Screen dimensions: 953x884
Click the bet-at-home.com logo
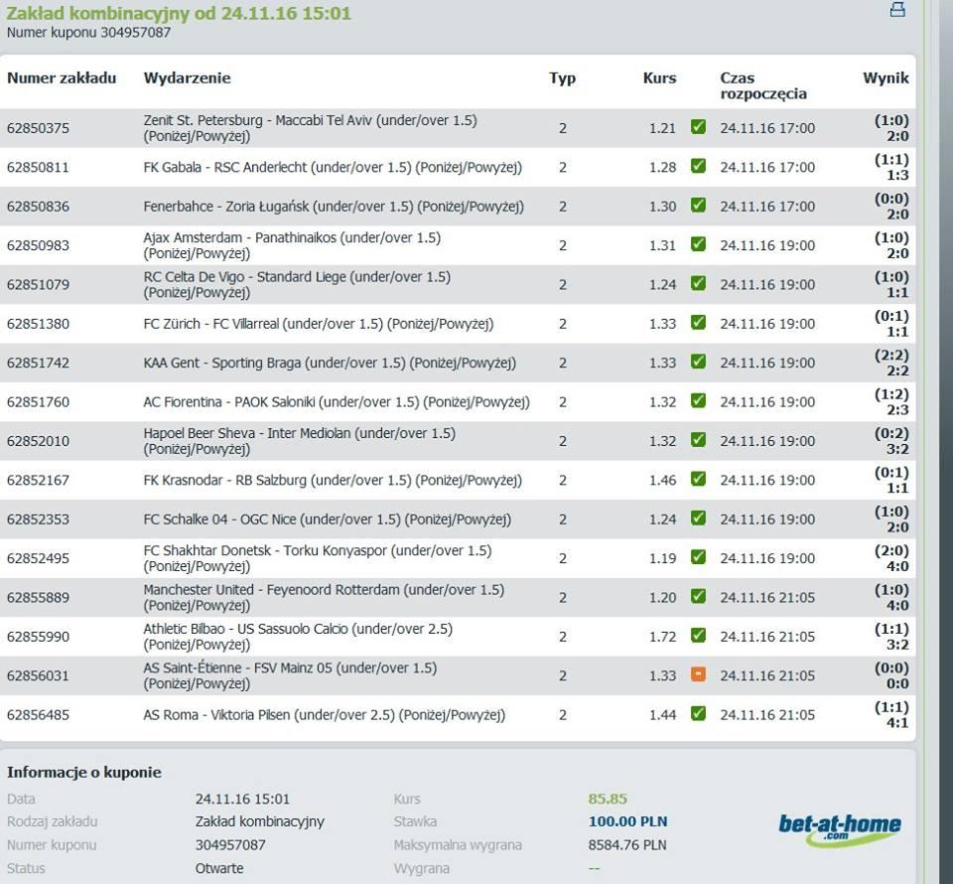[840, 830]
